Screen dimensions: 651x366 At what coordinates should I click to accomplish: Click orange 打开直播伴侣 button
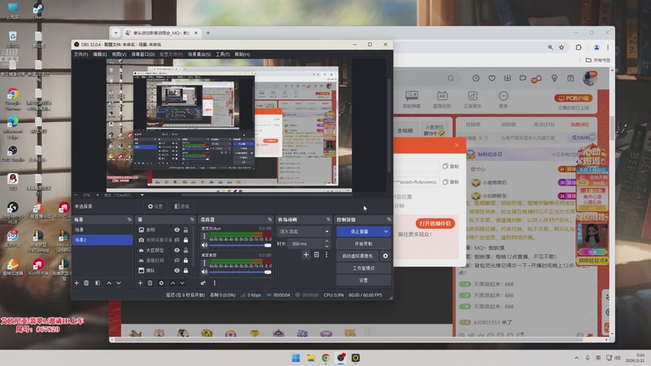pos(435,224)
